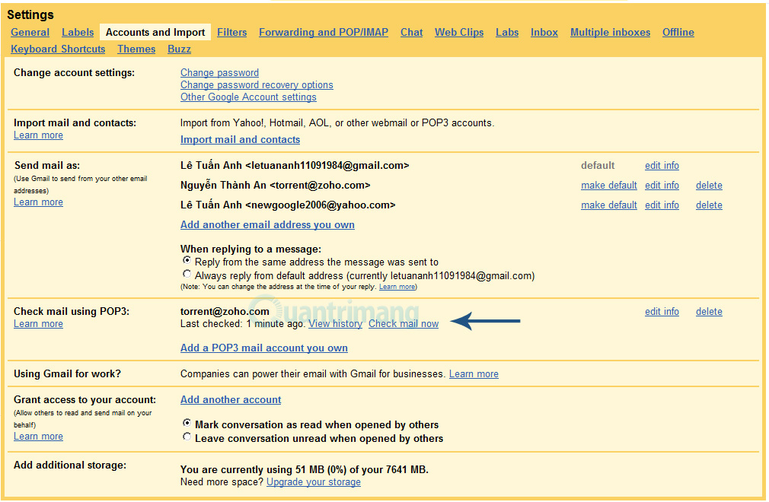
Task: Edit info for the POP3 account
Action: (x=662, y=311)
